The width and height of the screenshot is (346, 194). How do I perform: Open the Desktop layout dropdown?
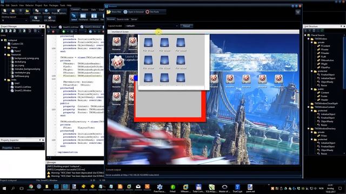click(x=15, y=20)
